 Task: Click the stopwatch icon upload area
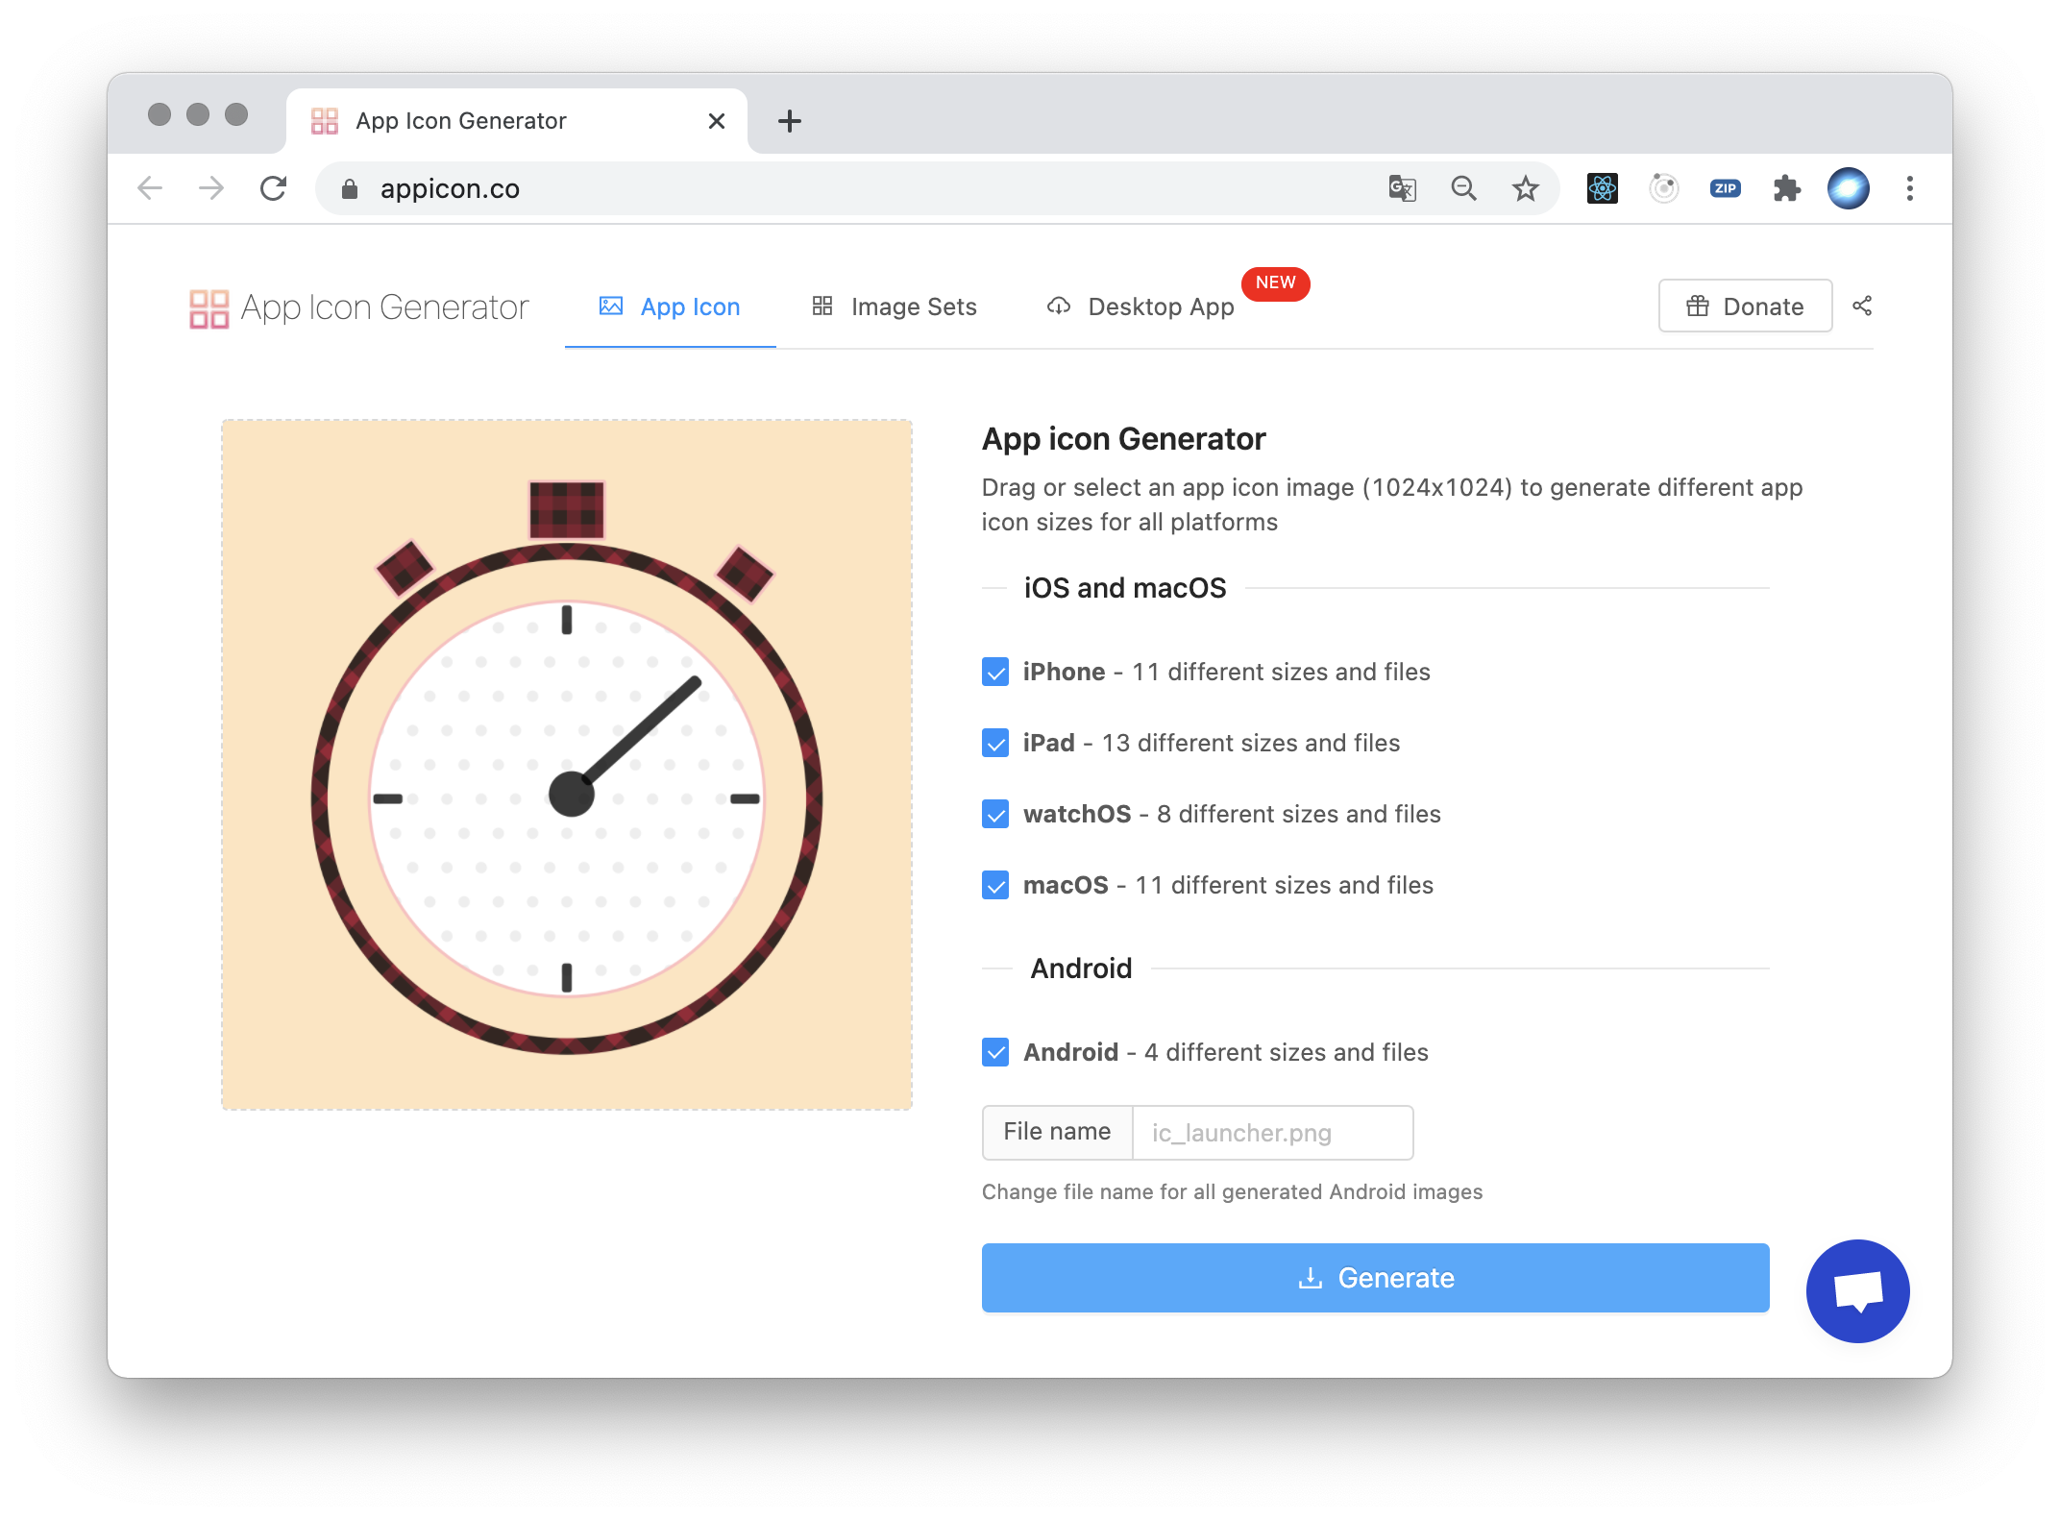tap(567, 765)
